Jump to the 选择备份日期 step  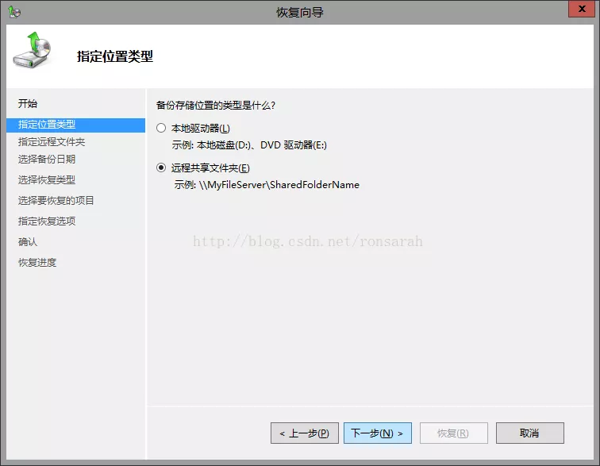[47, 160]
